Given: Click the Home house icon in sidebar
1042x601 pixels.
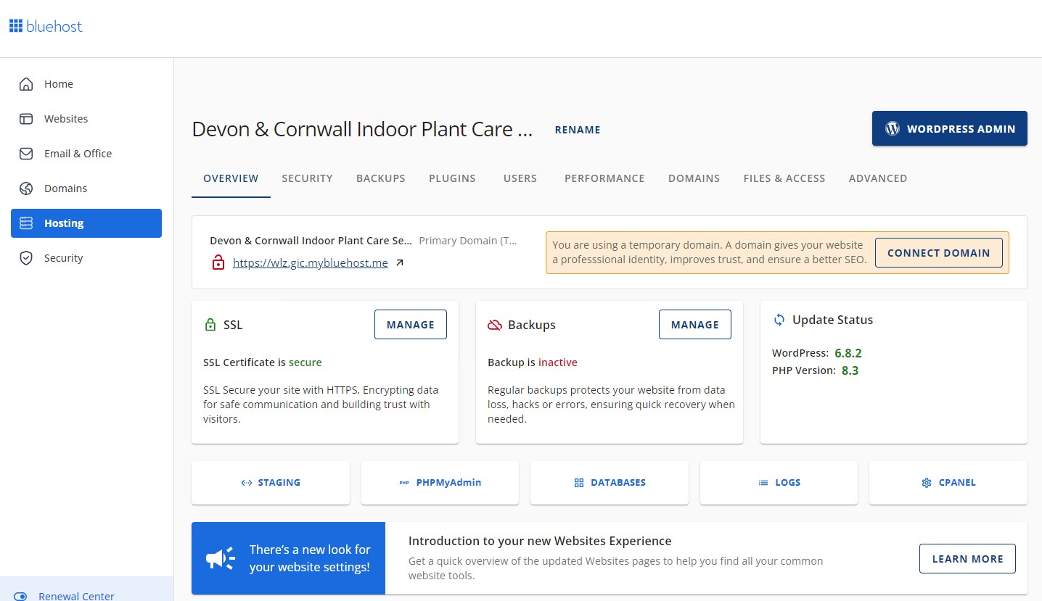Looking at the screenshot, I should 26,84.
